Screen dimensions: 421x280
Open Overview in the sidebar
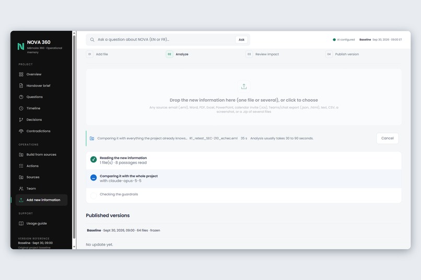(41, 74)
